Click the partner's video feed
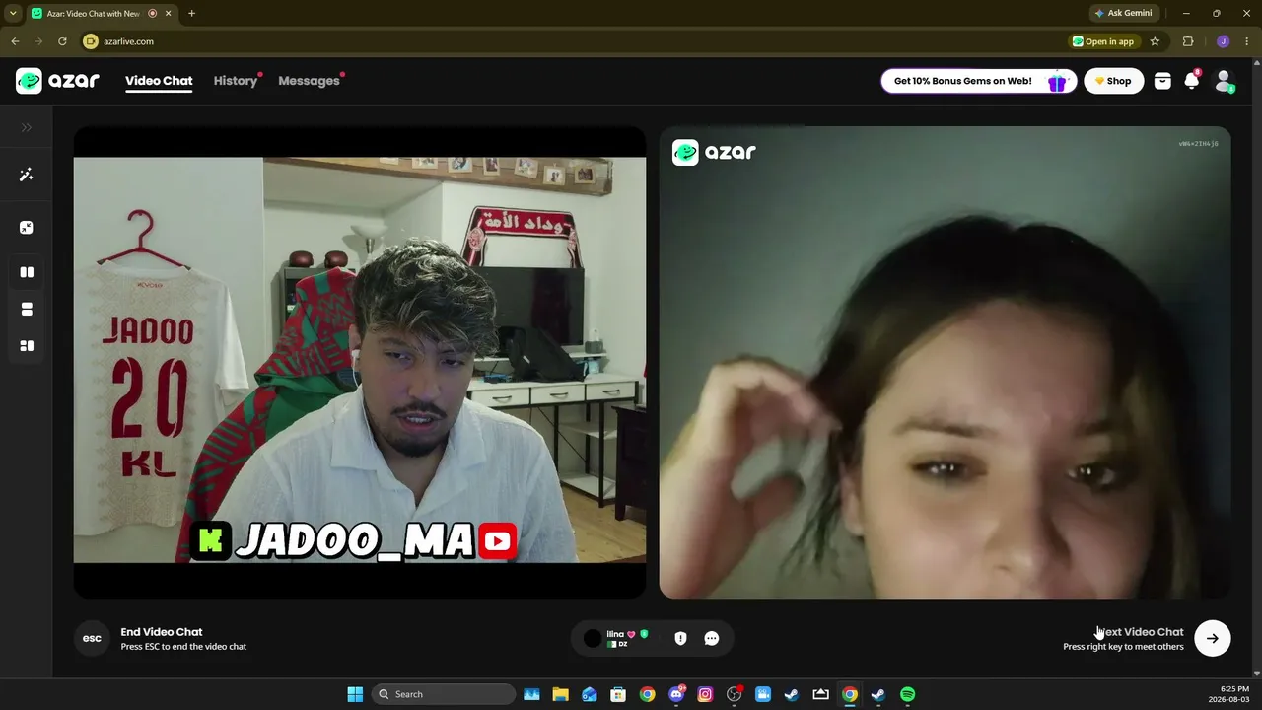This screenshot has height=710, width=1262. 945,362
